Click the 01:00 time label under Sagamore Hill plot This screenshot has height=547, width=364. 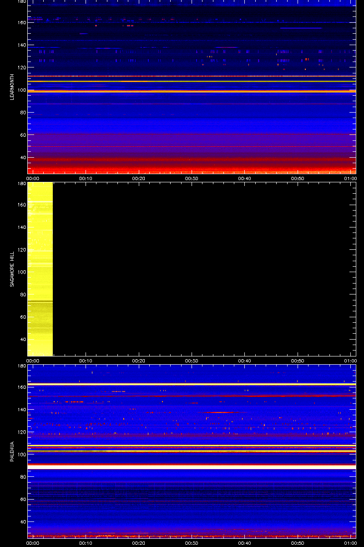[350, 361]
